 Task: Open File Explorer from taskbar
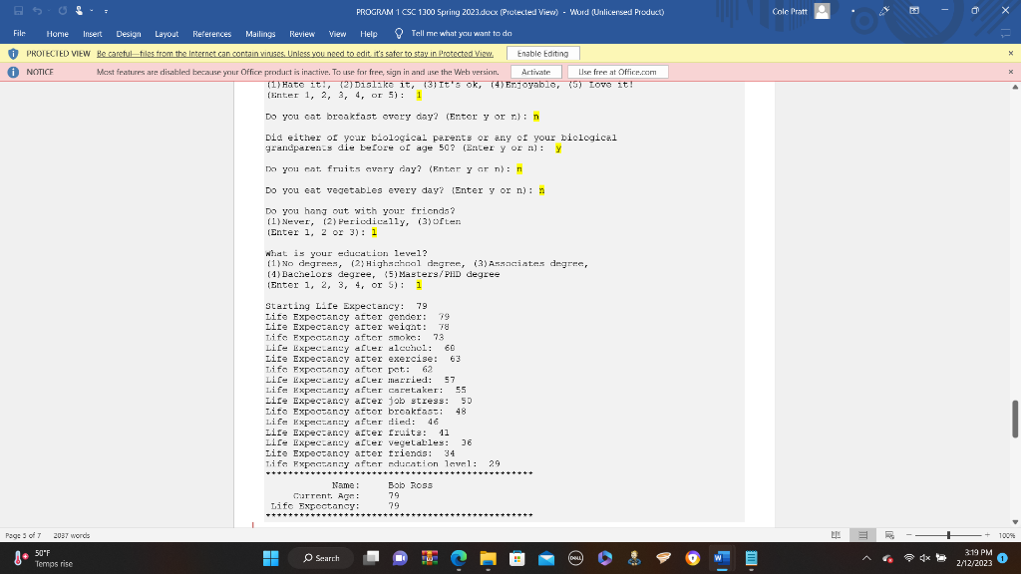[488, 558]
